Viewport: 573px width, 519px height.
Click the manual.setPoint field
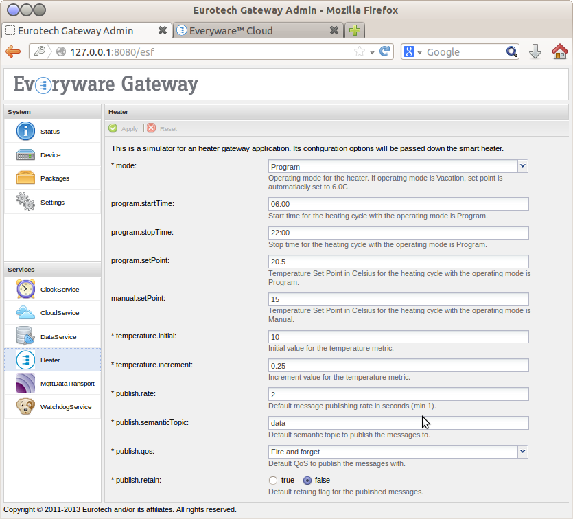coord(398,299)
